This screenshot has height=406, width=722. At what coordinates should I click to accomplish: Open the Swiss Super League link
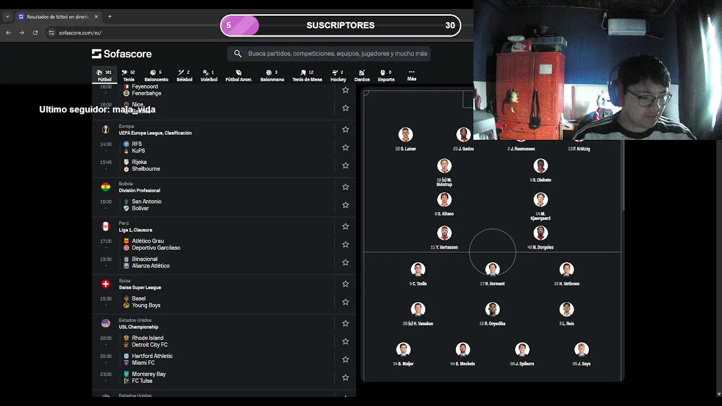[x=140, y=288]
